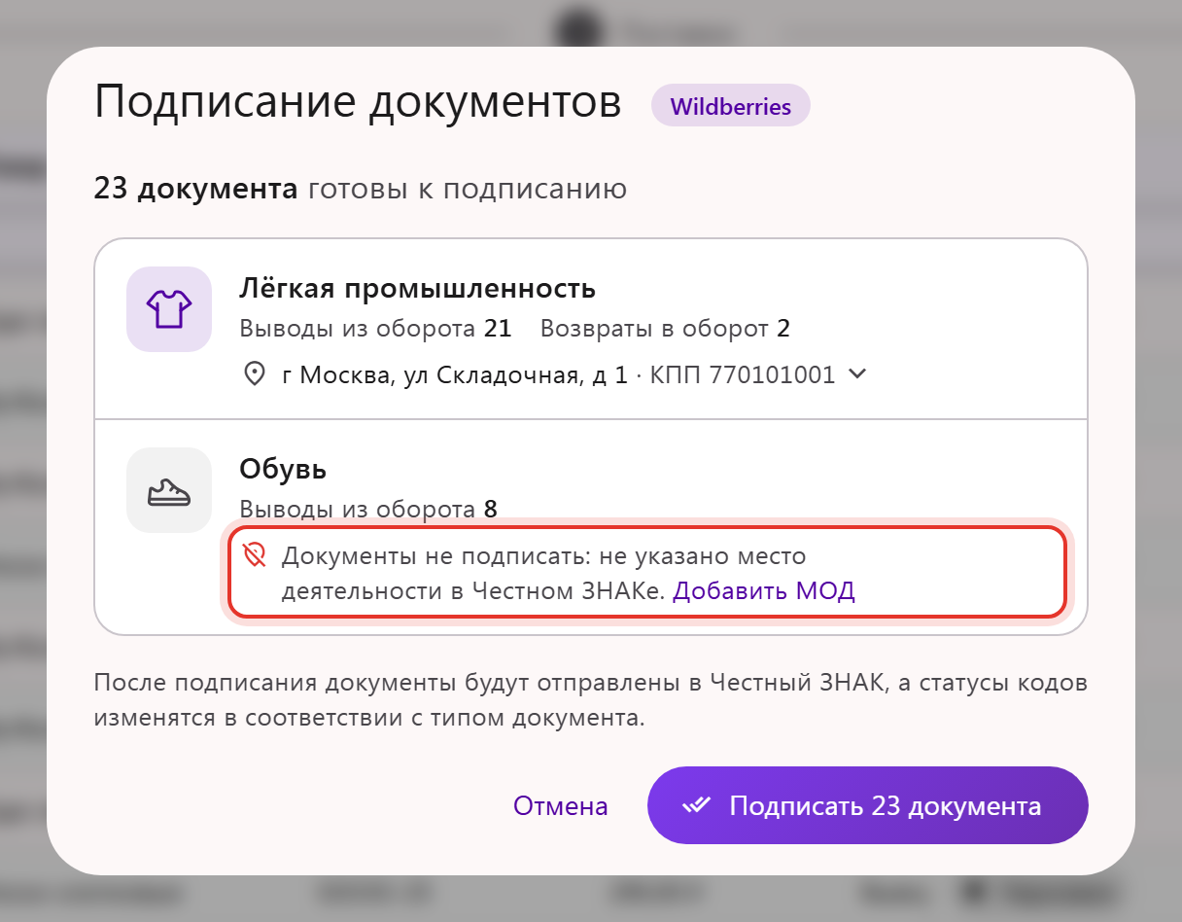Viewport: 1182px width, 922px height.
Task: Open the Добавить МОД link
Action: tap(764, 590)
